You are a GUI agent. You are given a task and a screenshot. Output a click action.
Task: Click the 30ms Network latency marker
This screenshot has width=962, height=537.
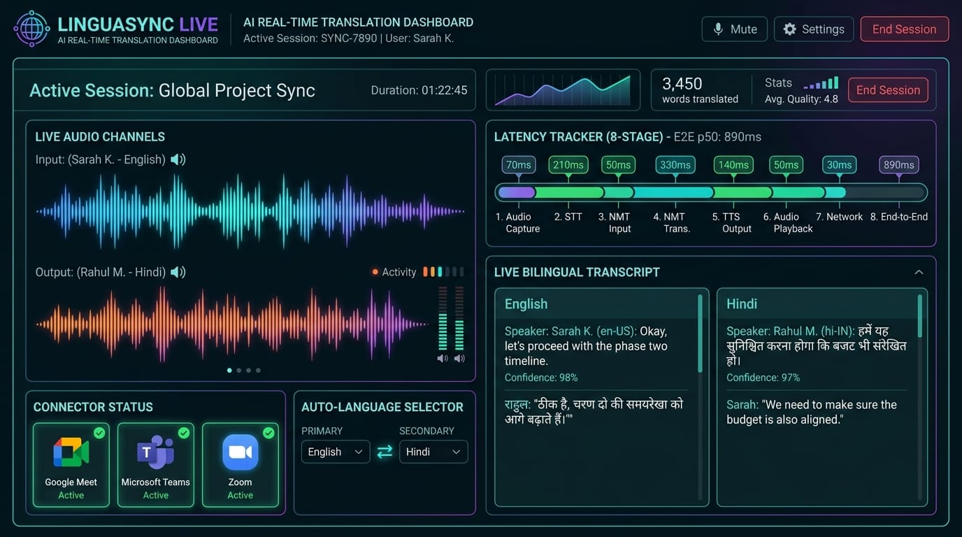(839, 165)
